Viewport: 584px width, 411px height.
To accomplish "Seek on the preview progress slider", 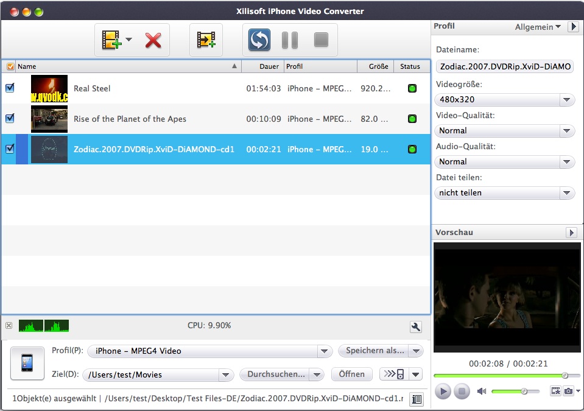I will [507, 376].
